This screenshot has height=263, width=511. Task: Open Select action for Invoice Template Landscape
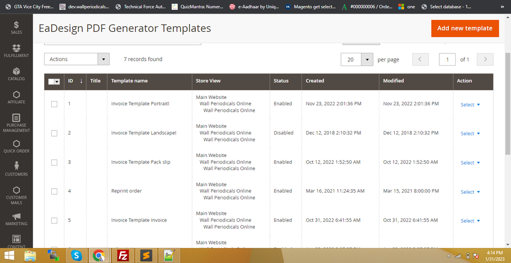tap(470, 133)
